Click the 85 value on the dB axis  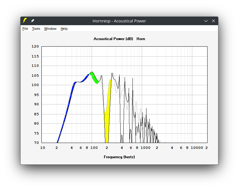(x=36, y=114)
